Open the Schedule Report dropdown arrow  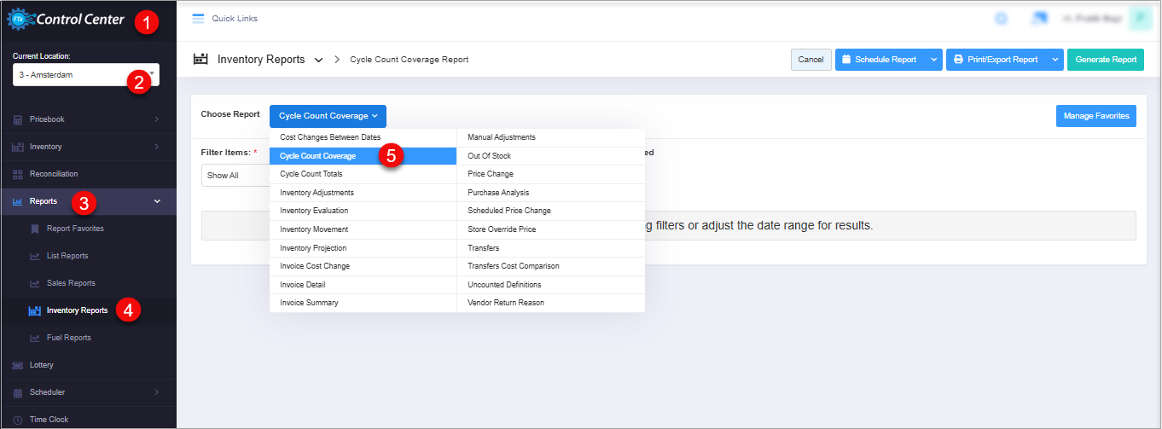coord(933,60)
